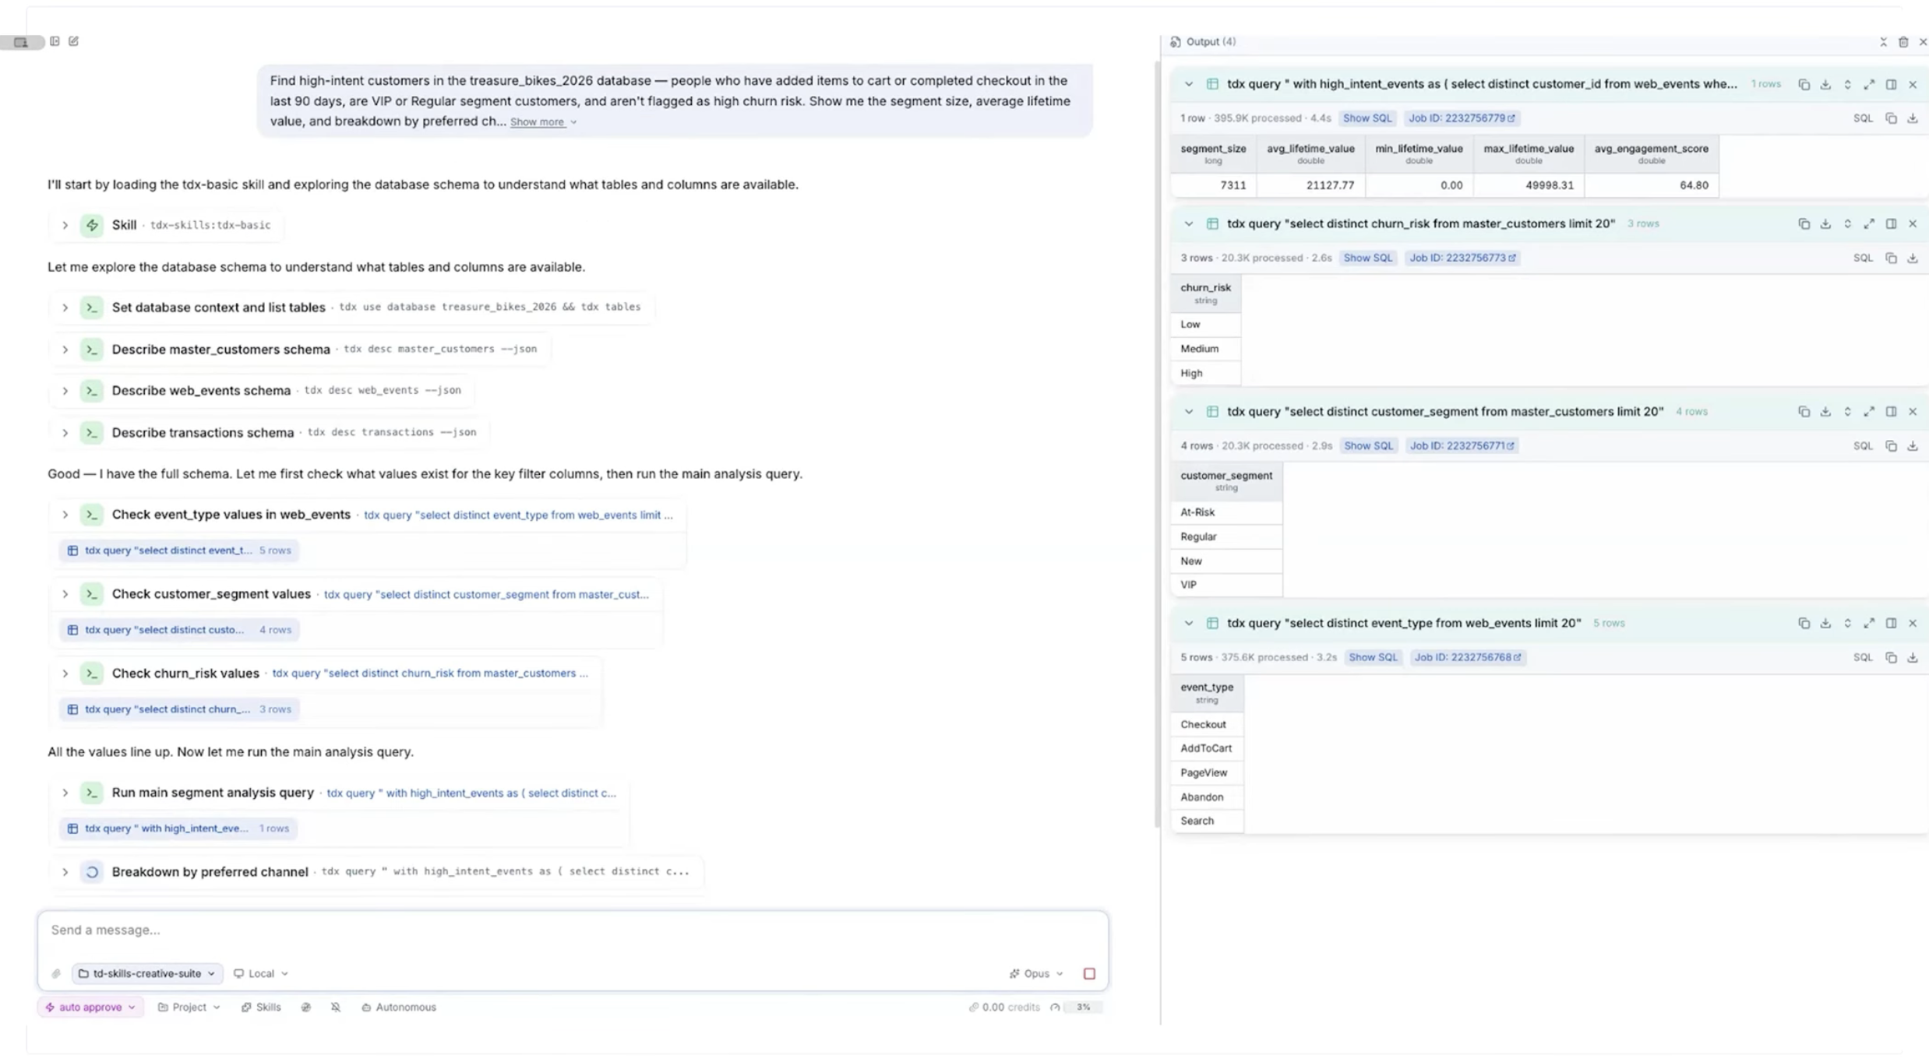Image resolution: width=1929 pixels, height=1062 pixels.
Task: Open the select distinct custo... 4 rows chip
Action: tap(179, 630)
